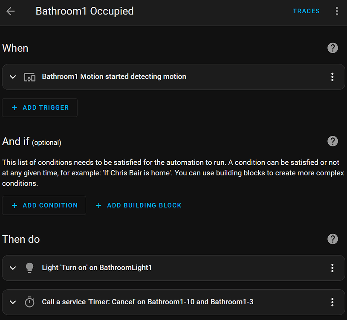The image size is (347, 320).
Task: Click the timer icon on Cancel action
Action: coord(29,302)
